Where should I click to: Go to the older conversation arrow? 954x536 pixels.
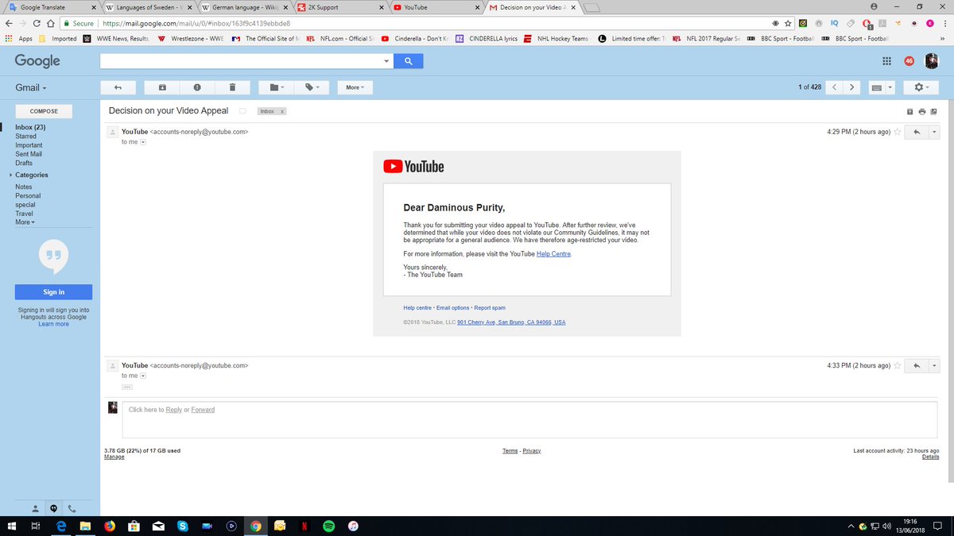[x=852, y=87]
